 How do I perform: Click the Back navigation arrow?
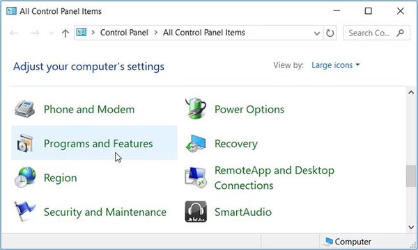14,33
